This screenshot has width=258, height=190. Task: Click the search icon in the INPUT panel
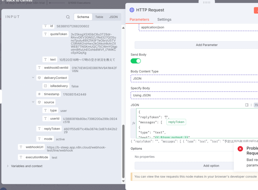click(68, 17)
